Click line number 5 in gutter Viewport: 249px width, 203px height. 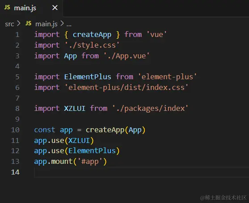coord(17,77)
